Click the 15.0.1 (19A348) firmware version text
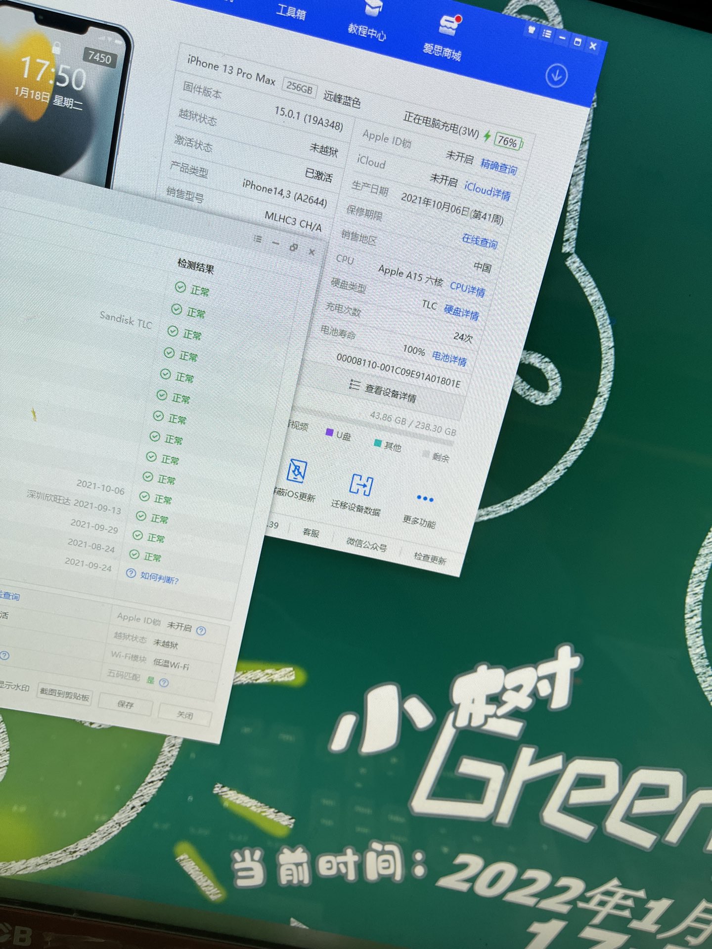The height and width of the screenshot is (949, 712). [x=309, y=119]
